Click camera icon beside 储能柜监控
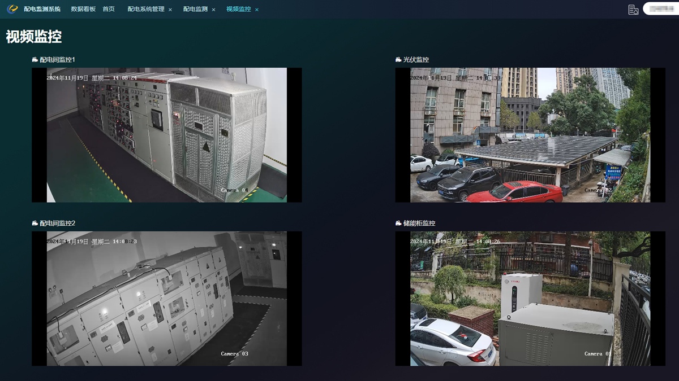This screenshot has height=381, width=679. coord(398,224)
